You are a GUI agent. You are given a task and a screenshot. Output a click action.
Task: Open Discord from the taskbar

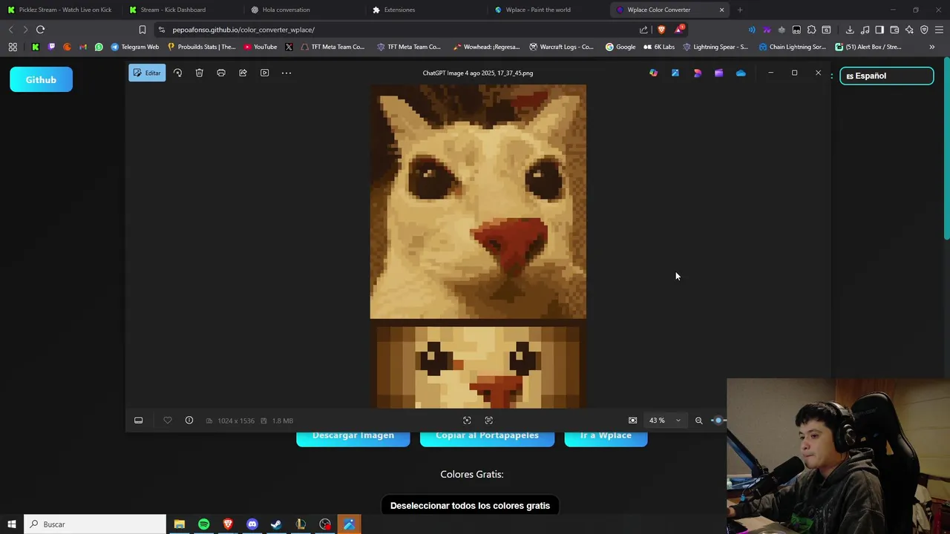point(252,524)
